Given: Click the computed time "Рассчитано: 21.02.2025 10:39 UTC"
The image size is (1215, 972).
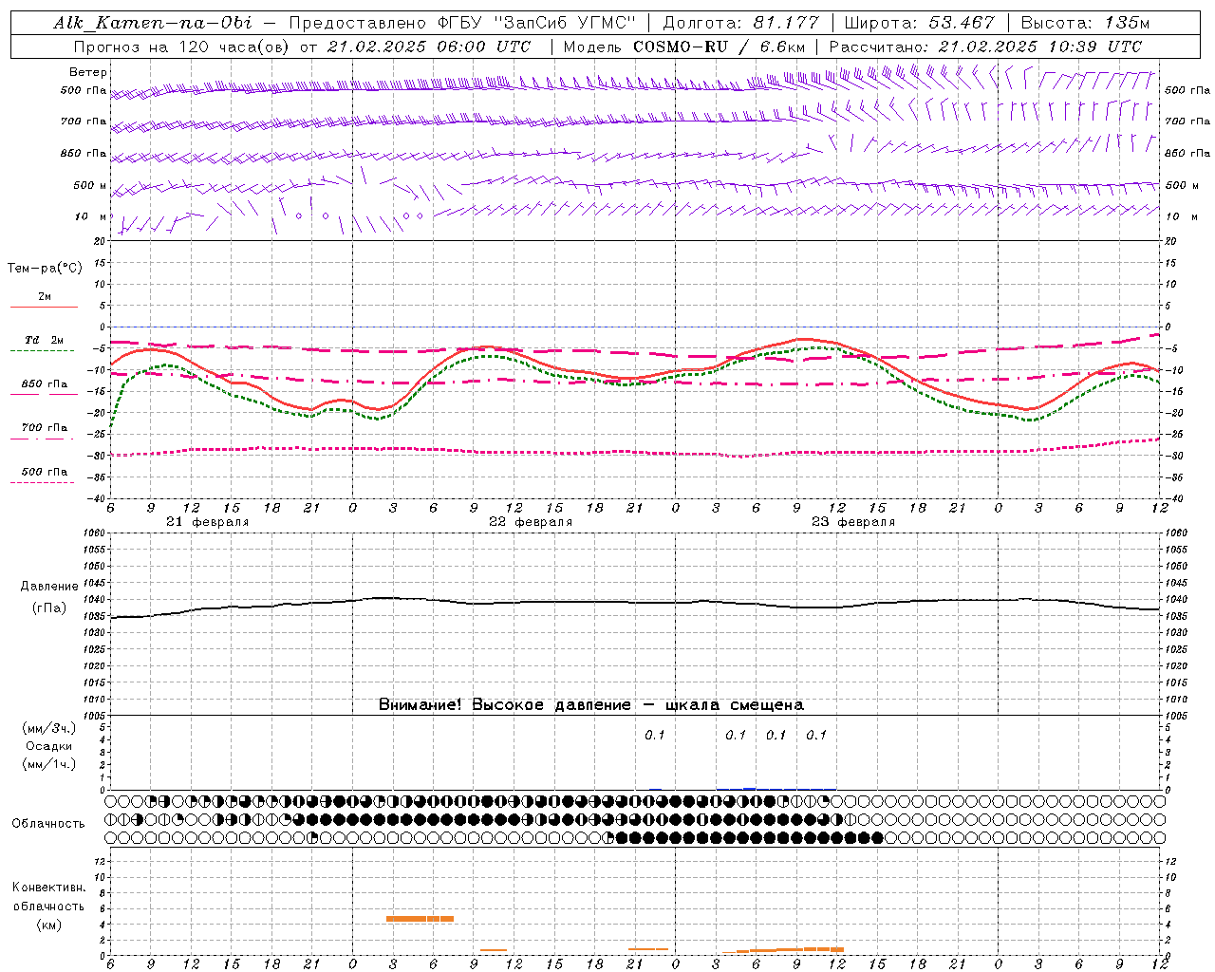Looking at the screenshot, I should 985,47.
